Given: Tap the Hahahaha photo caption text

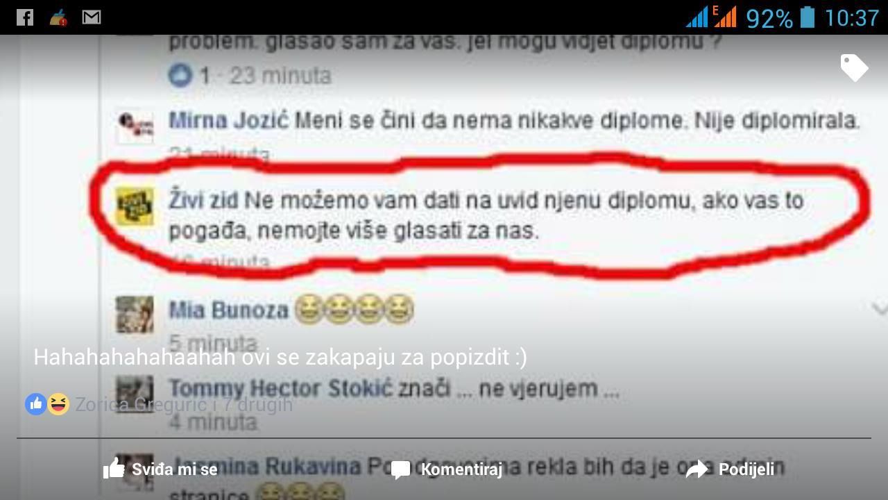Looking at the screenshot, I should point(280,357).
